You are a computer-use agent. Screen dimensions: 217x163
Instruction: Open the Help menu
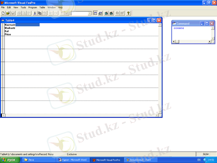(60, 8)
